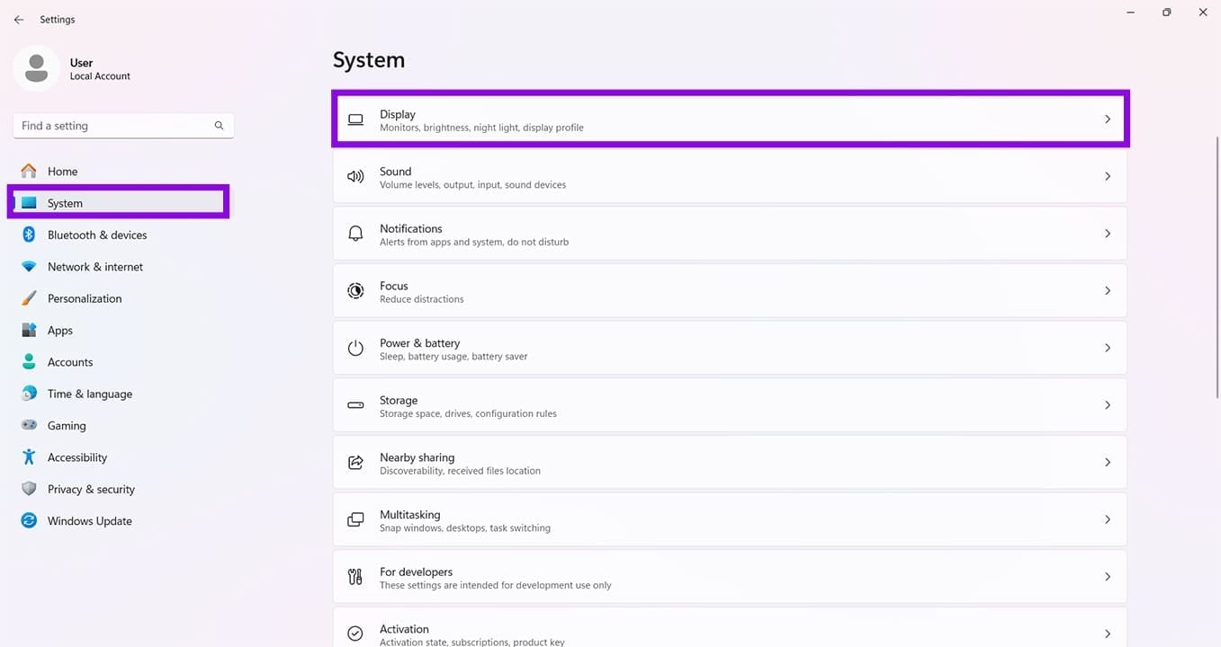This screenshot has height=647, width=1221.
Task: Open Storage settings label
Action: tap(399, 401)
